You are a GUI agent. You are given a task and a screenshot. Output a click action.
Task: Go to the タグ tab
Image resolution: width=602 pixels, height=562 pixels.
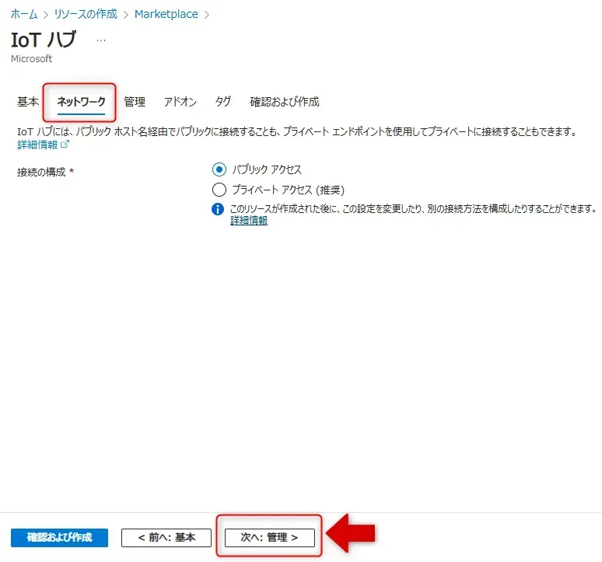pyautogui.click(x=223, y=102)
